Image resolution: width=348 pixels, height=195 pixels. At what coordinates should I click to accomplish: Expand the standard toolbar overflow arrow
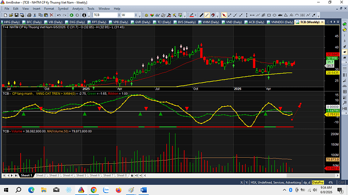click(89, 16)
